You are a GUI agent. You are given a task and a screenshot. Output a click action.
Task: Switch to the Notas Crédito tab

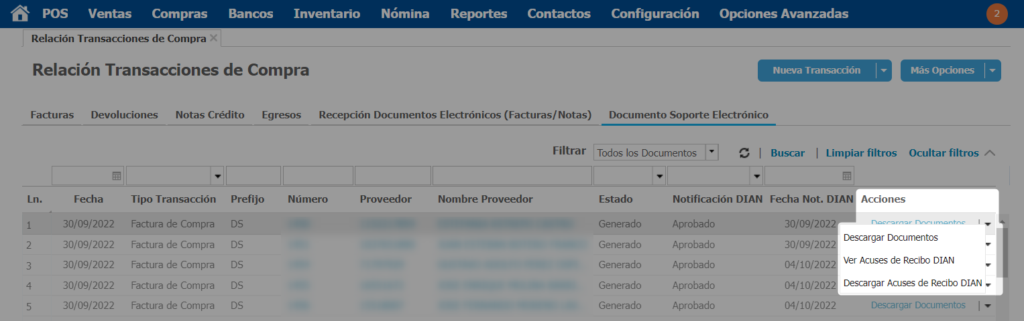coord(210,115)
